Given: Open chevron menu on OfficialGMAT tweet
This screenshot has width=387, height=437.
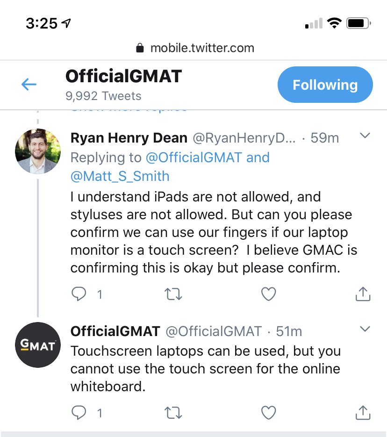Looking at the screenshot, I should (x=364, y=330).
